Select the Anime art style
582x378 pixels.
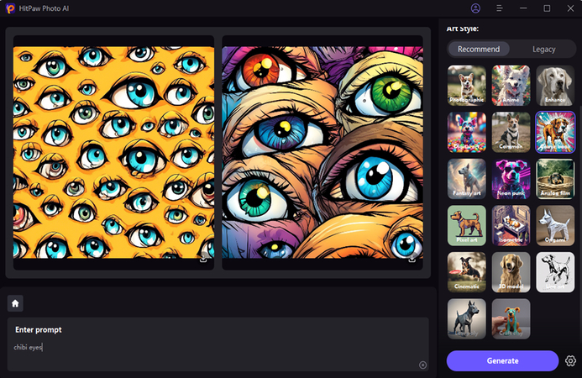[x=511, y=86]
